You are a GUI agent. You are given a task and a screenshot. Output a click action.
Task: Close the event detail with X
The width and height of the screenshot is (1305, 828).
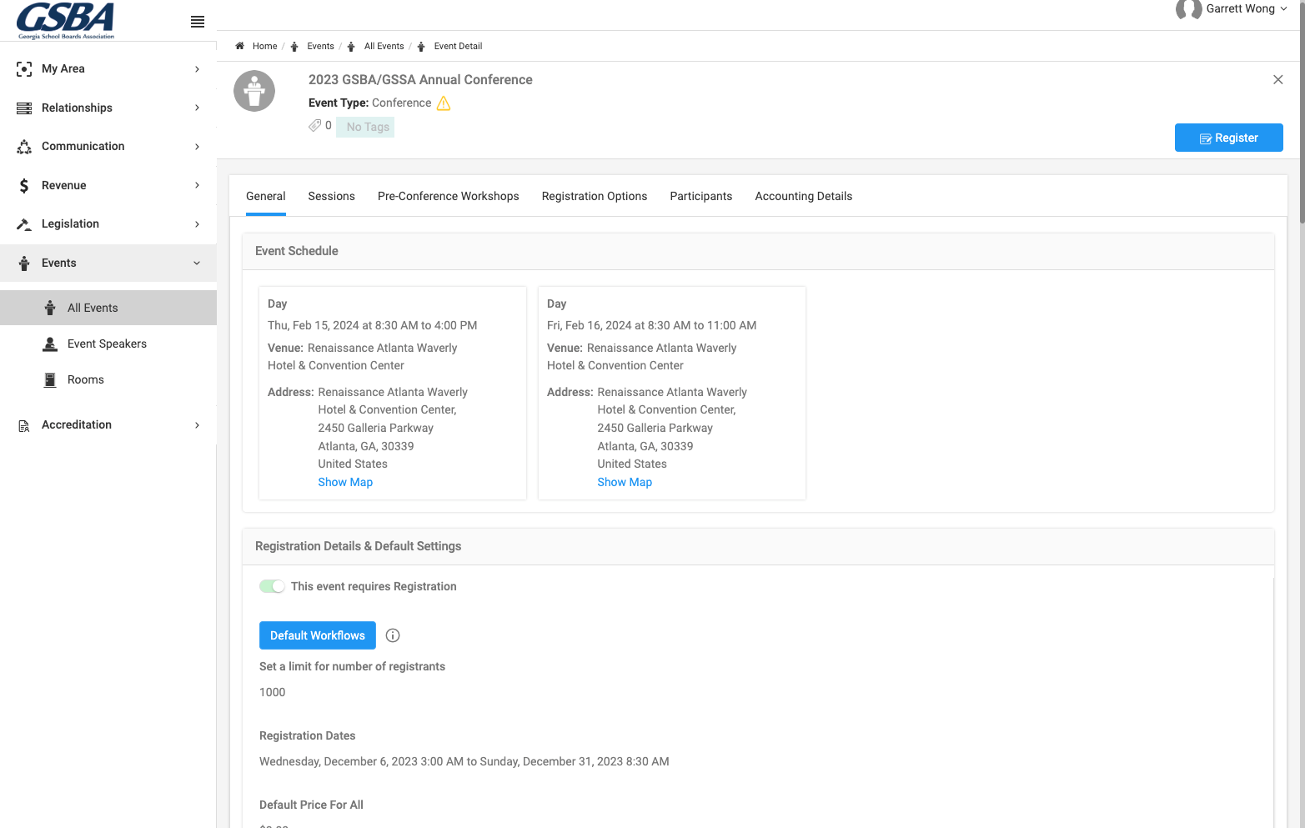coord(1277,79)
